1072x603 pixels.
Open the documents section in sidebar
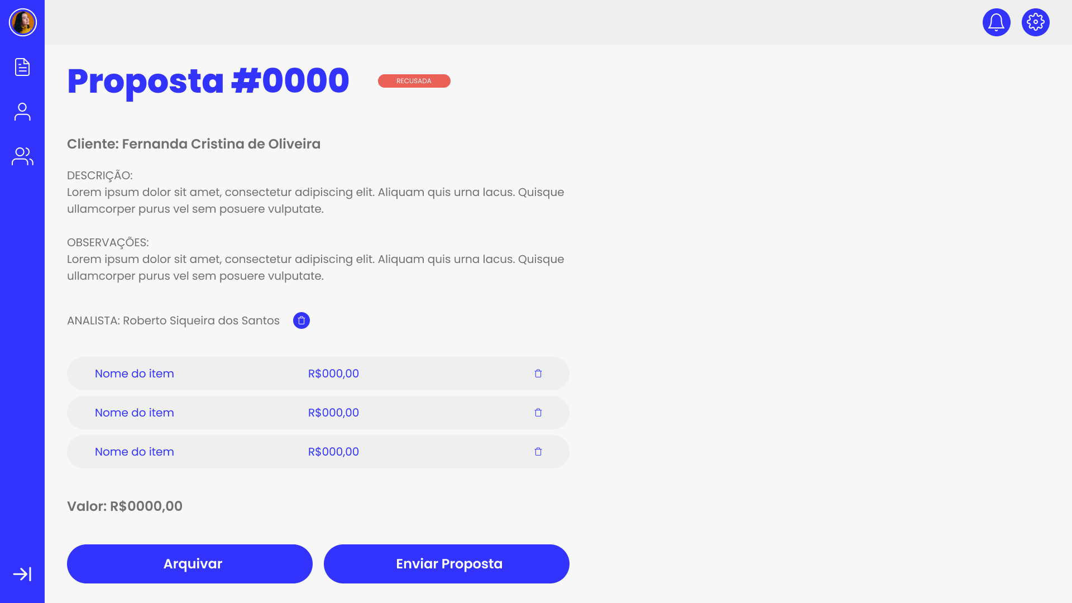(x=22, y=67)
